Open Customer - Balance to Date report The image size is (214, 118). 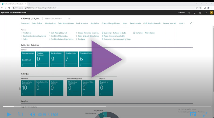(x=114, y=33)
